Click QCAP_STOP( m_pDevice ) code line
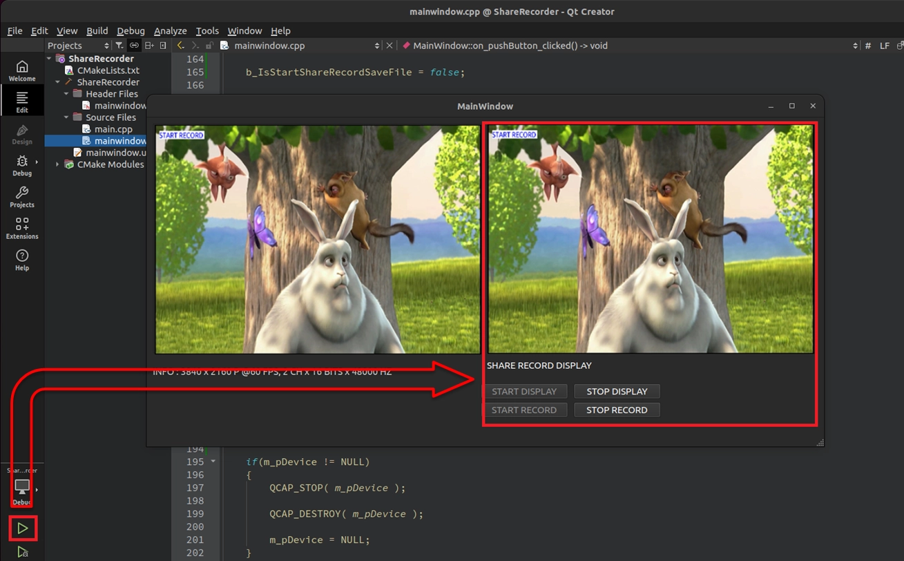 337,488
